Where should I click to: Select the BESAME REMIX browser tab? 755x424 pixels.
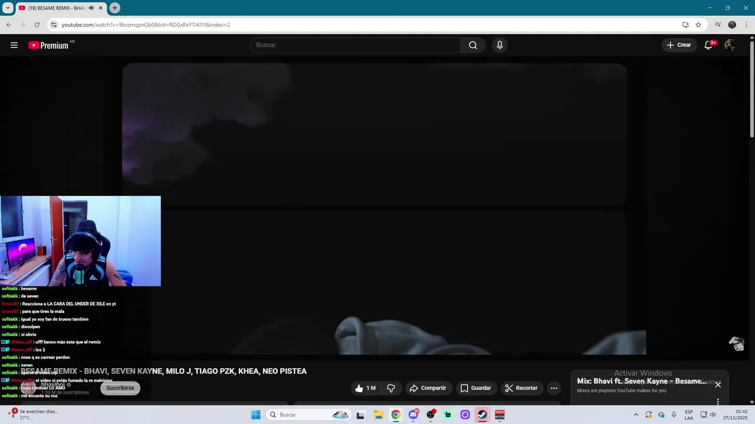56,8
